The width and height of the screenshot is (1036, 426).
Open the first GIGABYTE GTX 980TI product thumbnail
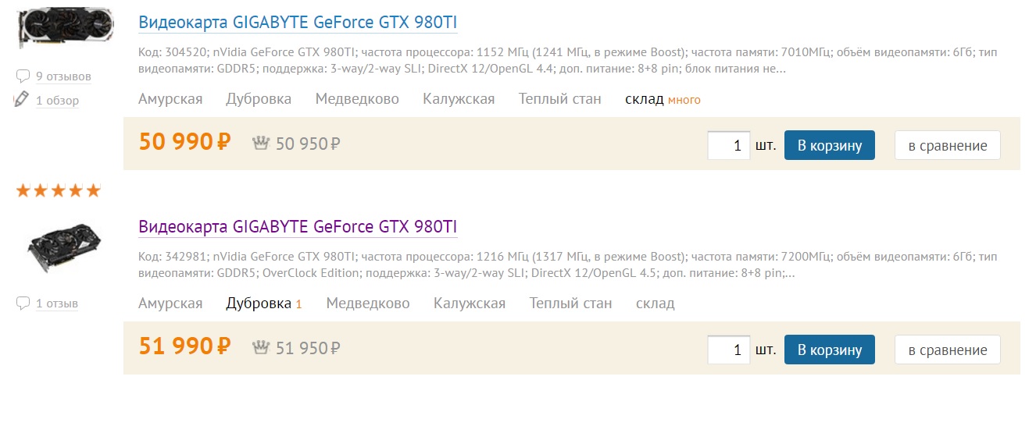64,28
